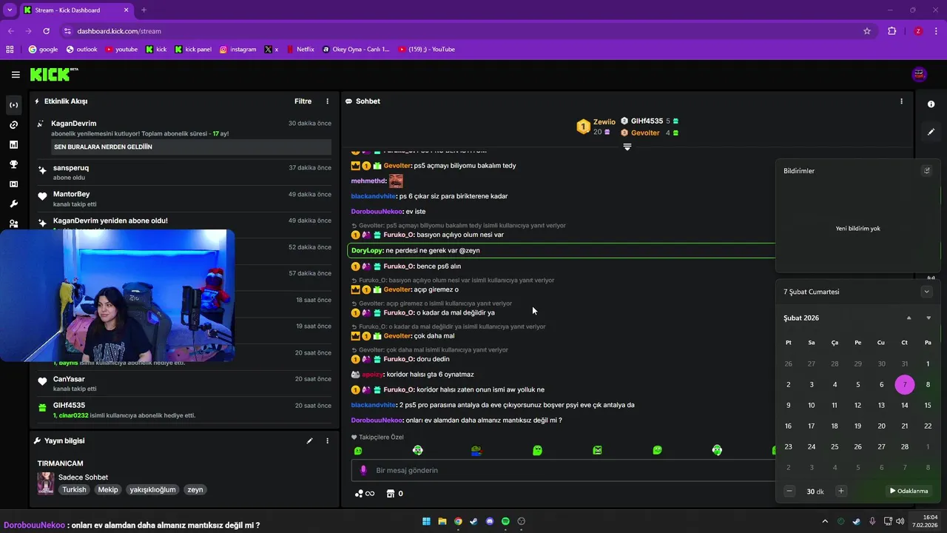
Task: Open yakışıklıoğlum tag
Action: coord(152,489)
